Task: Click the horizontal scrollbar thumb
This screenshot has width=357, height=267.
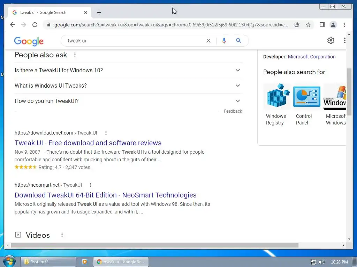Action: pos(154,245)
